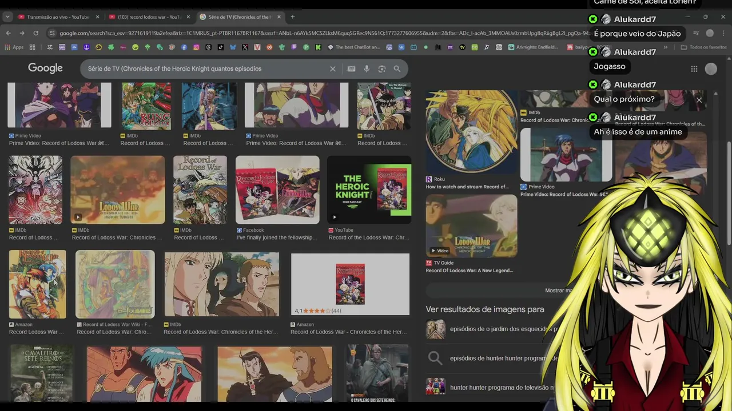Go back using browser back arrow
The image size is (732, 411).
pyautogui.click(x=8, y=33)
